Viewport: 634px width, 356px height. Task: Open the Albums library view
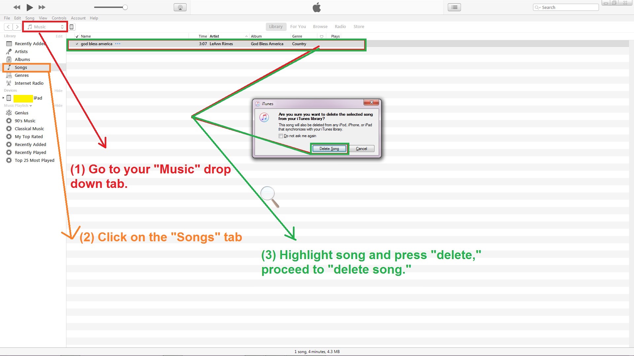[22, 59]
